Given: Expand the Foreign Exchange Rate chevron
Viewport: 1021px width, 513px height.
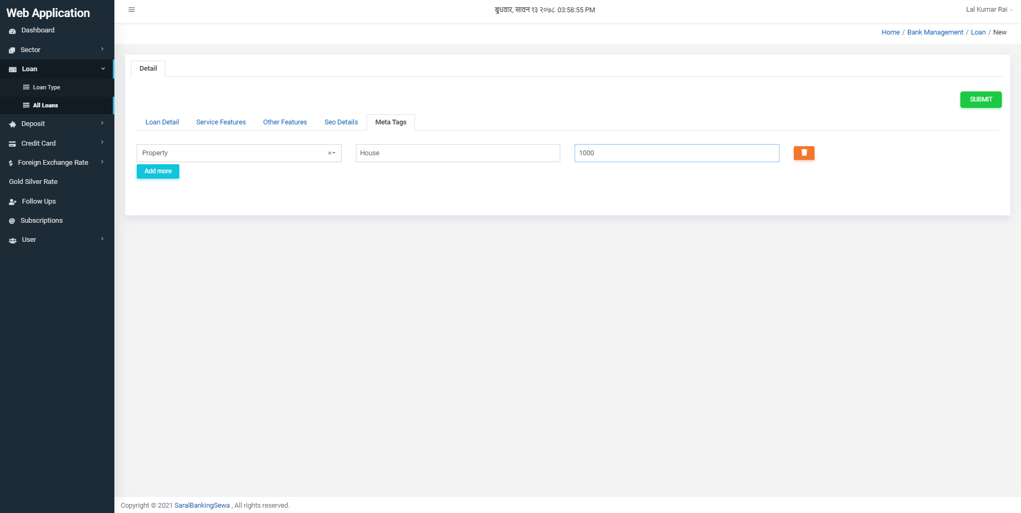Looking at the screenshot, I should pos(102,162).
